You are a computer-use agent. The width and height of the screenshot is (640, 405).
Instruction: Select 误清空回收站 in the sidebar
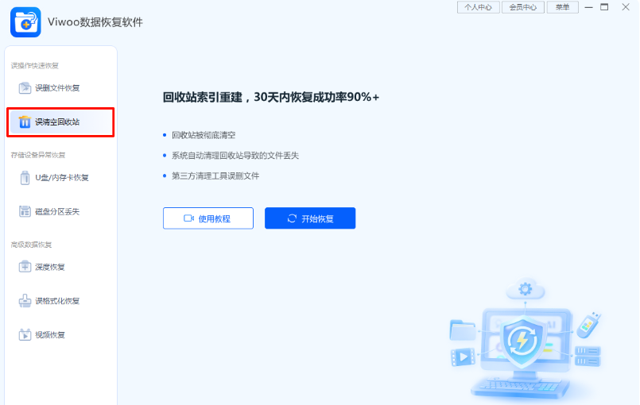60,122
